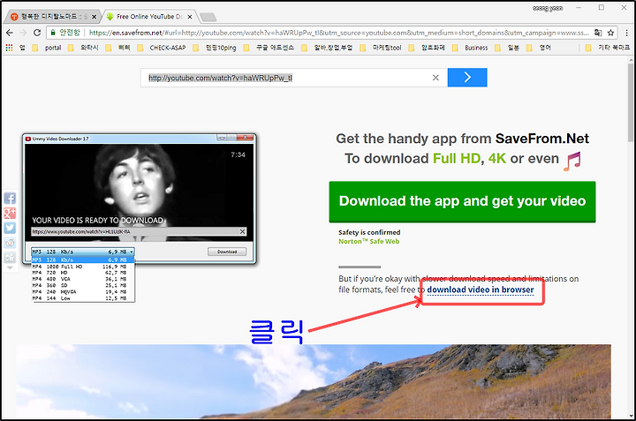
Task: Open the CHECK-ASAP bookmark folder
Action: [162, 48]
